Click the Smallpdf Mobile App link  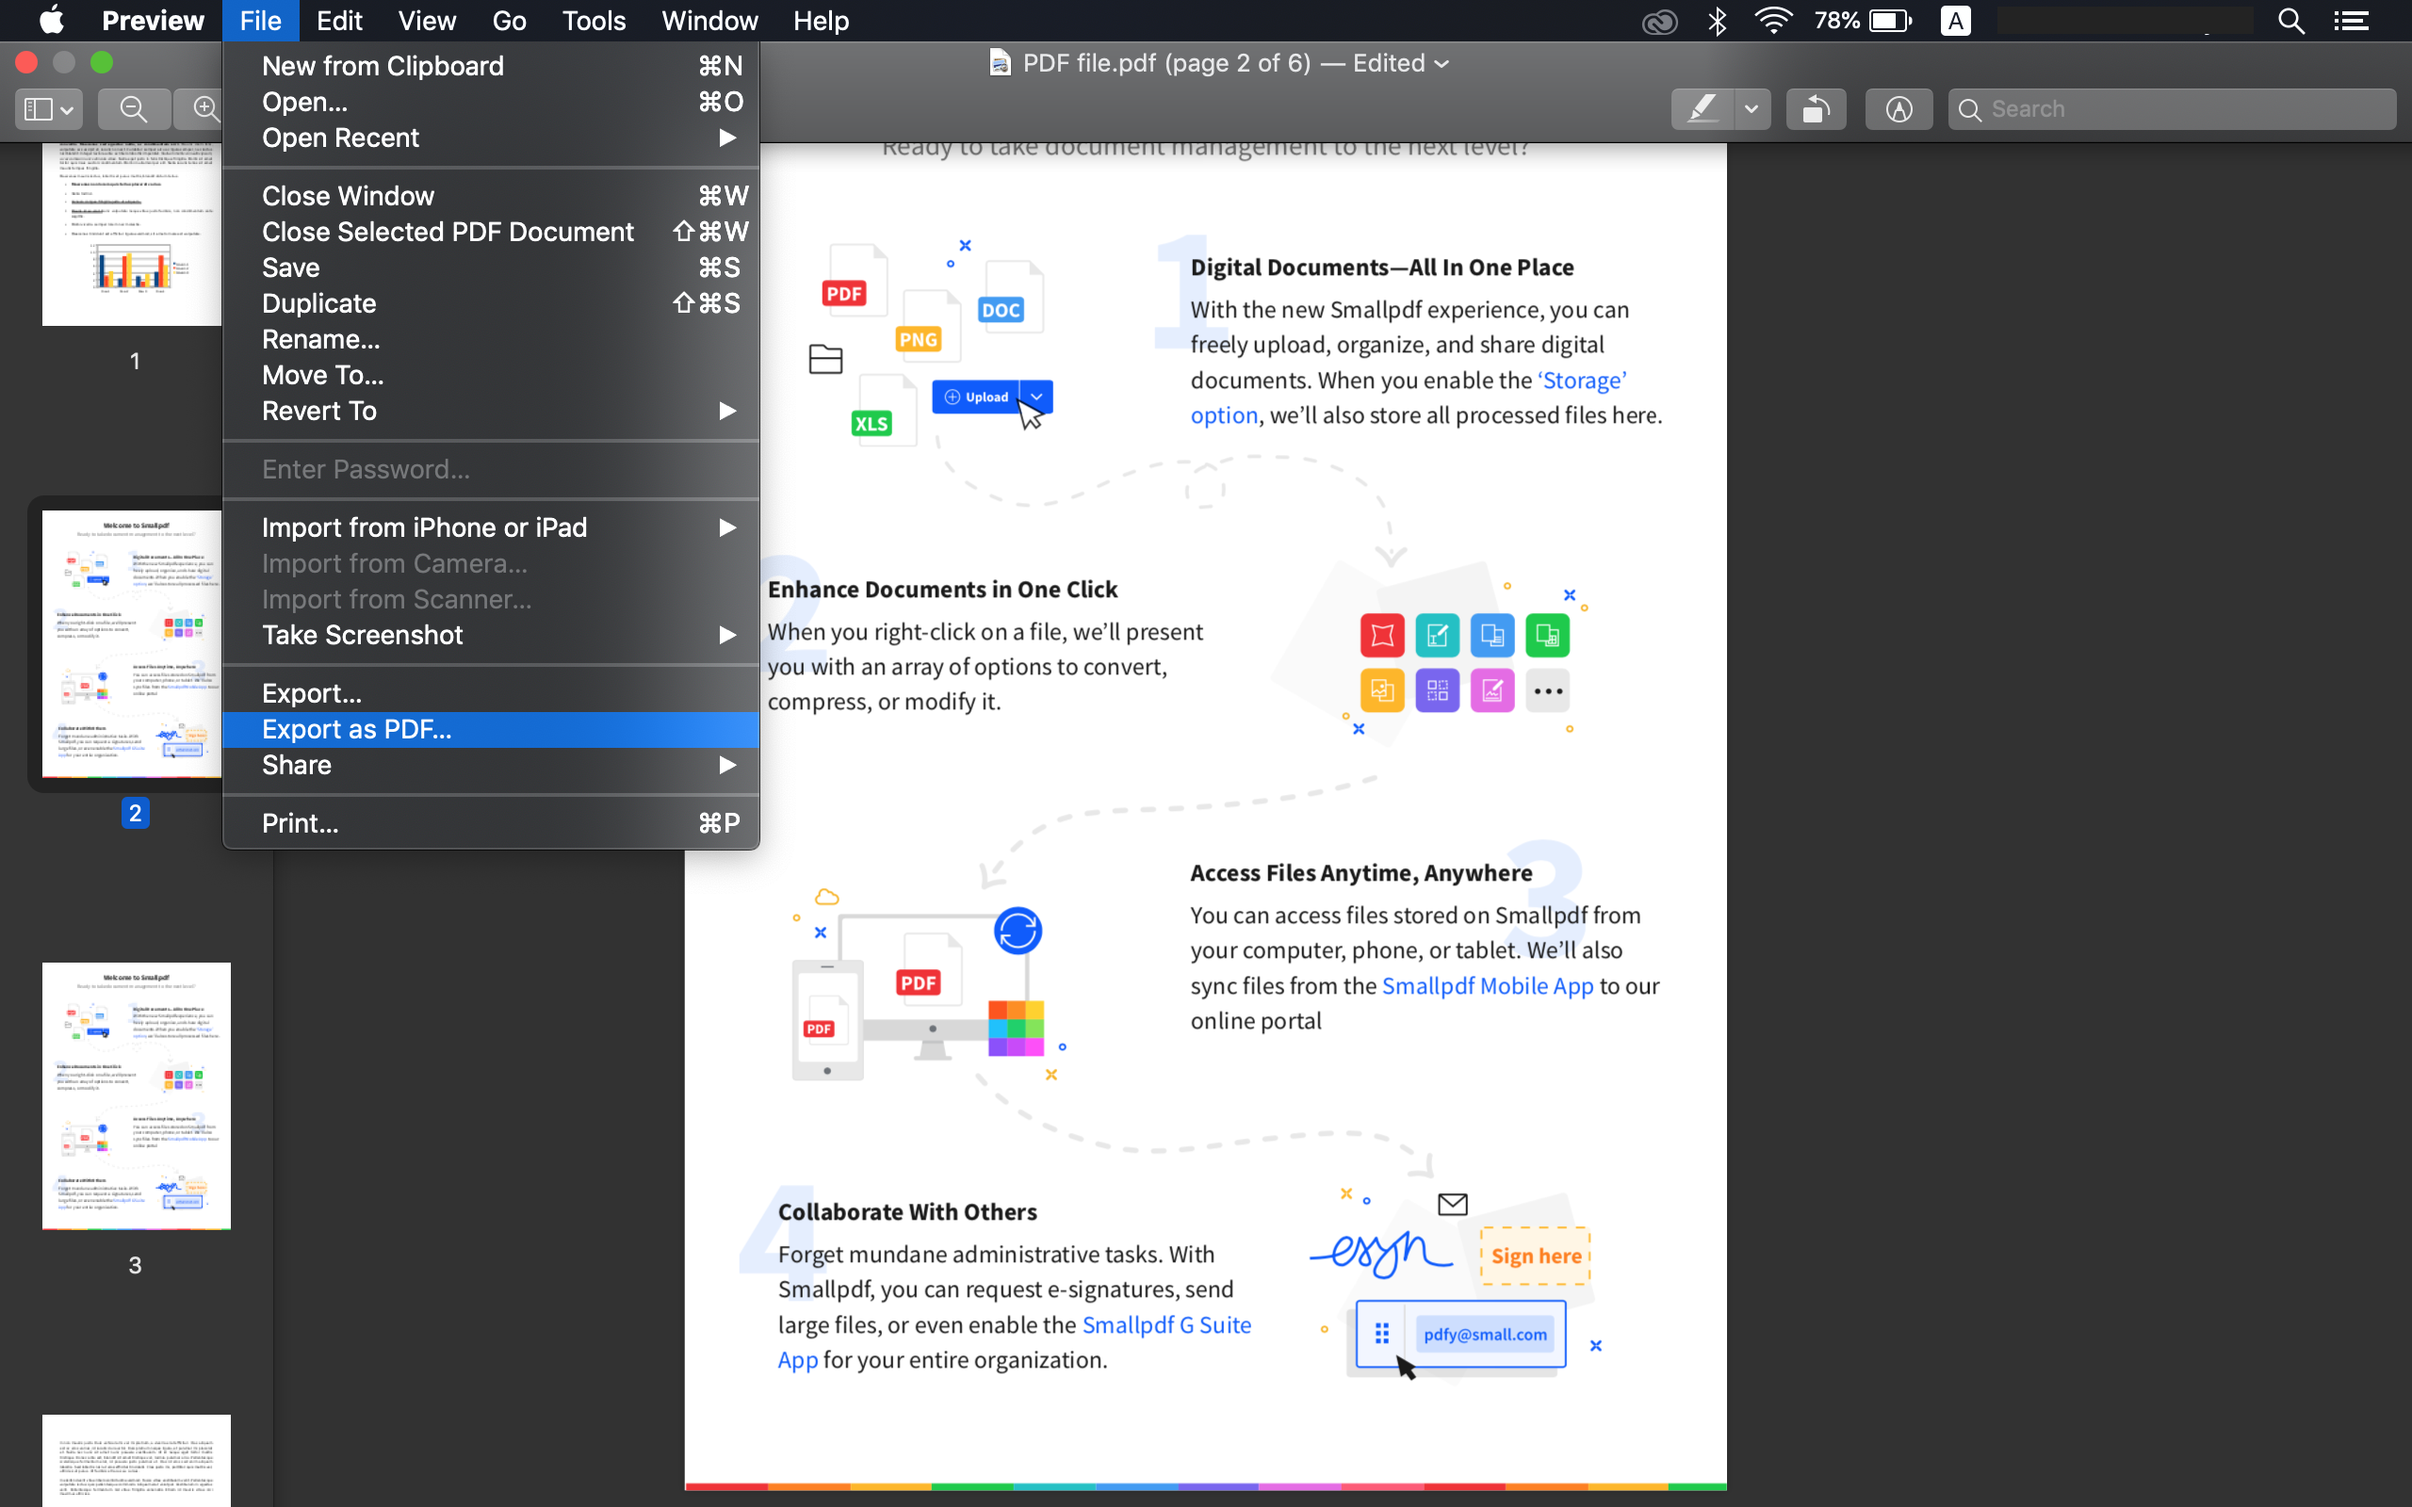(x=1487, y=986)
